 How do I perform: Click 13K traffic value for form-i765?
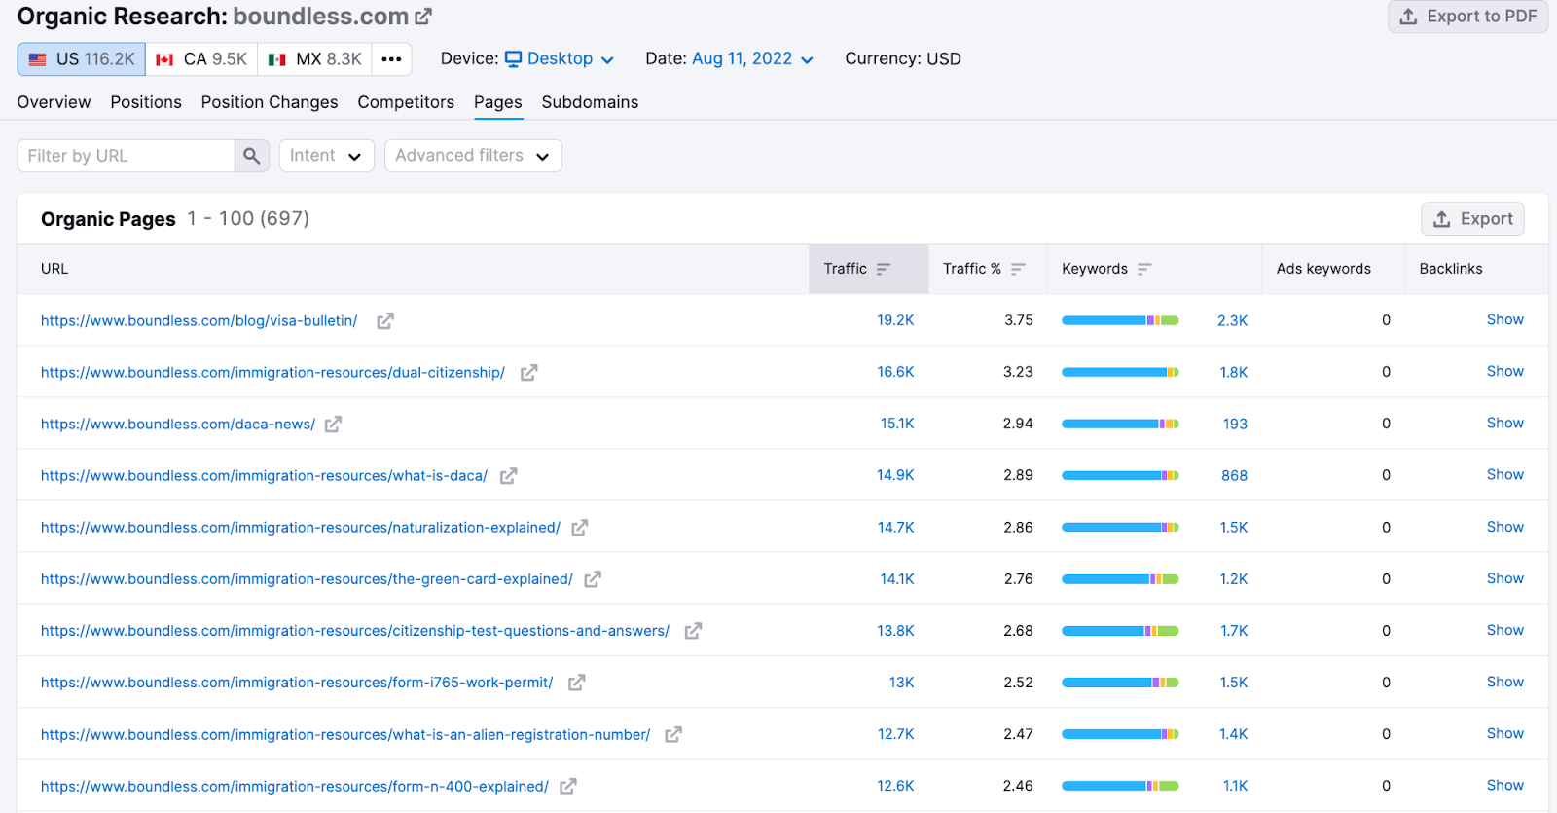901,683
